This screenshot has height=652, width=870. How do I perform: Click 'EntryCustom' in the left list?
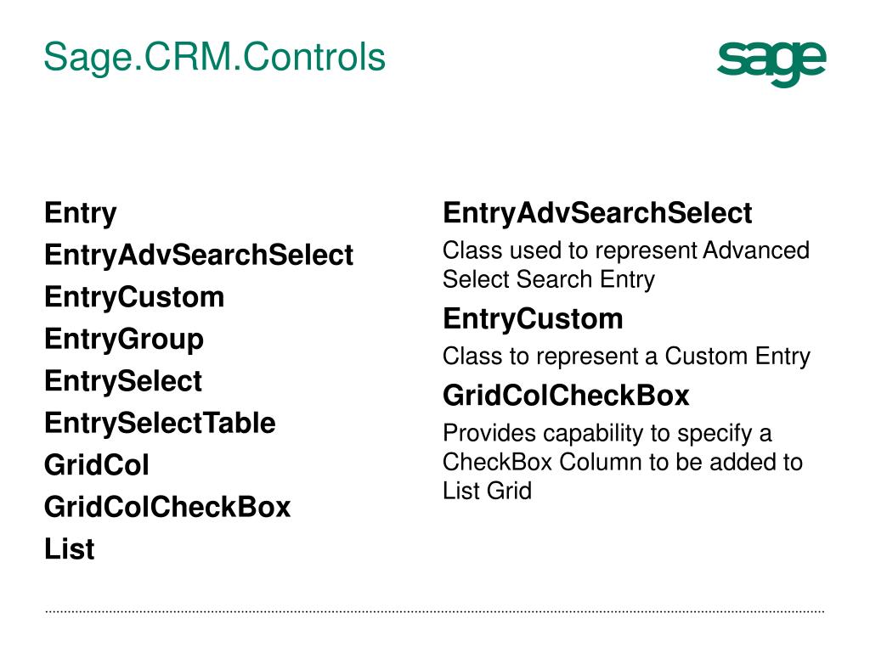pyautogui.click(x=134, y=298)
